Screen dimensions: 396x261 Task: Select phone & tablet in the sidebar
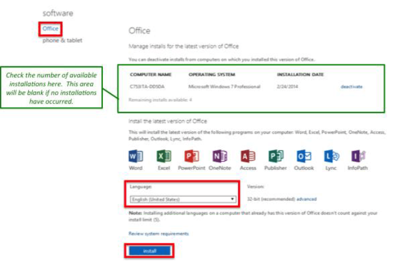pos(63,40)
